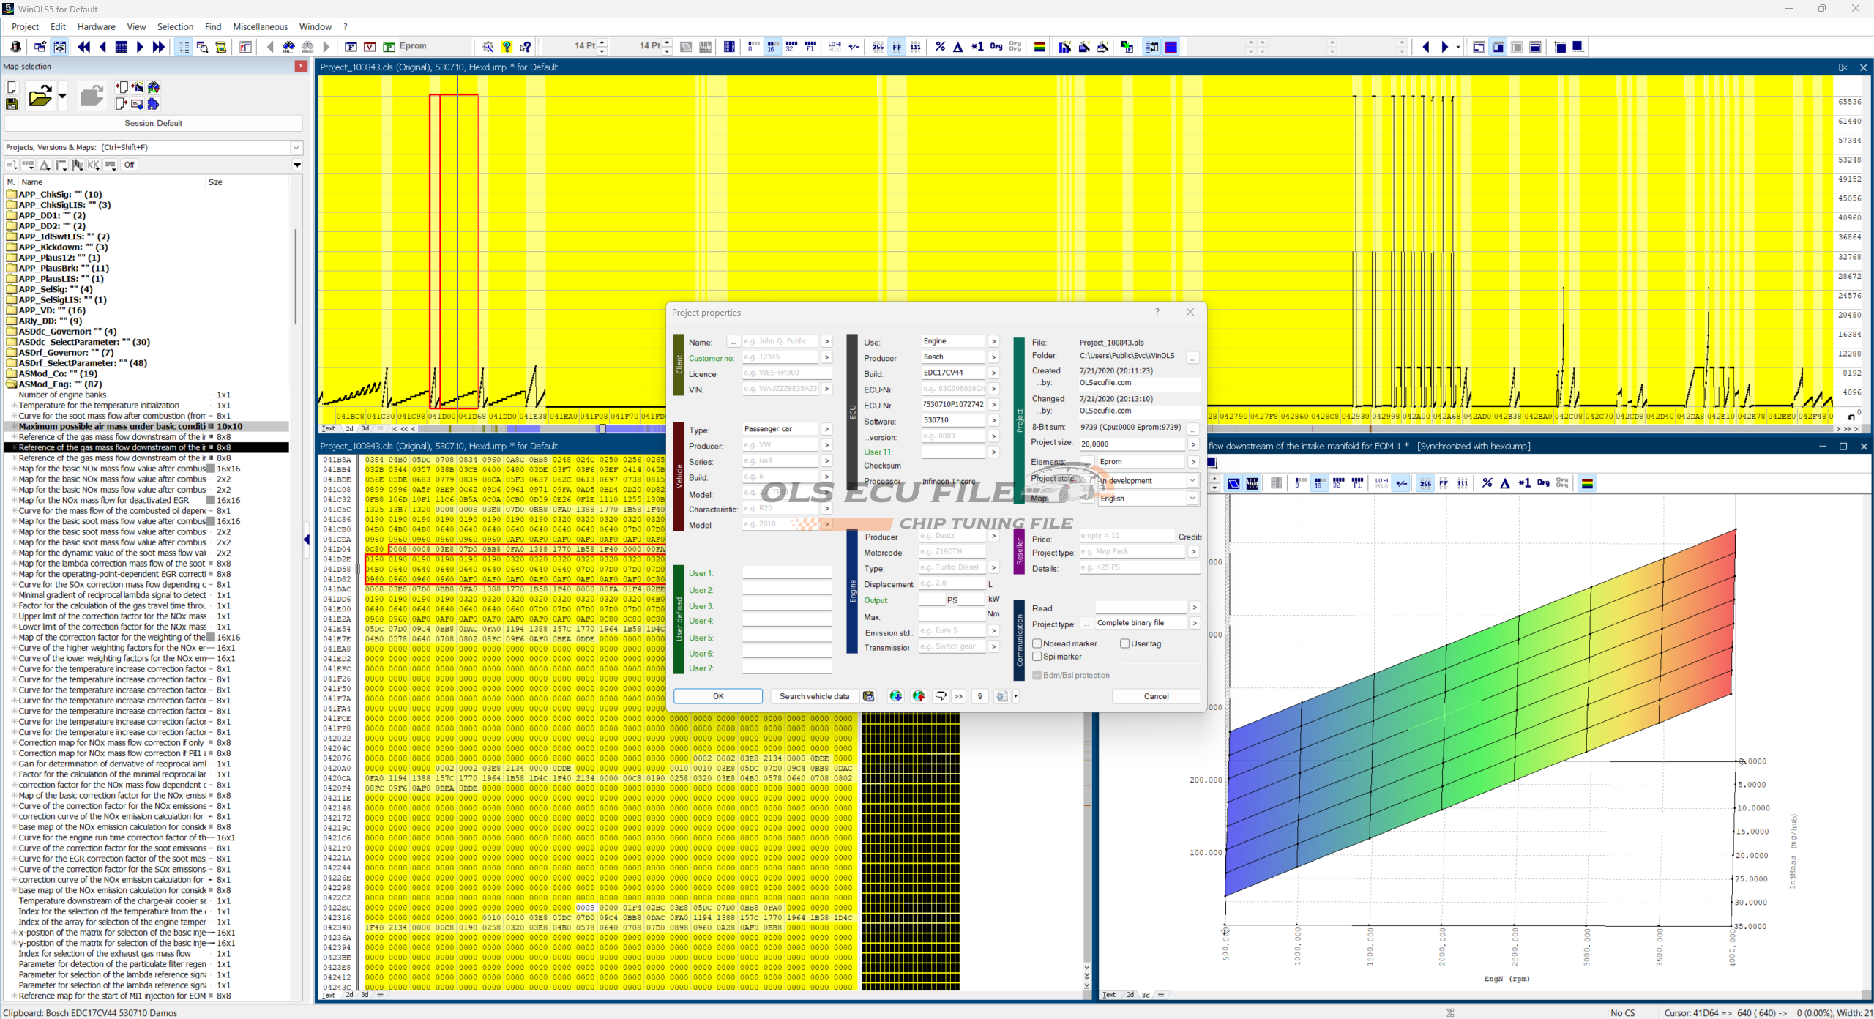
Task: Expand the Map language English dropdown
Action: 1192,499
